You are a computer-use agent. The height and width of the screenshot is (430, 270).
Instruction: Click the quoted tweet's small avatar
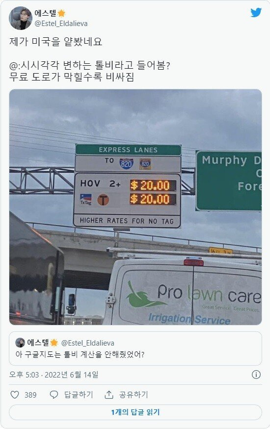[x=20, y=343]
